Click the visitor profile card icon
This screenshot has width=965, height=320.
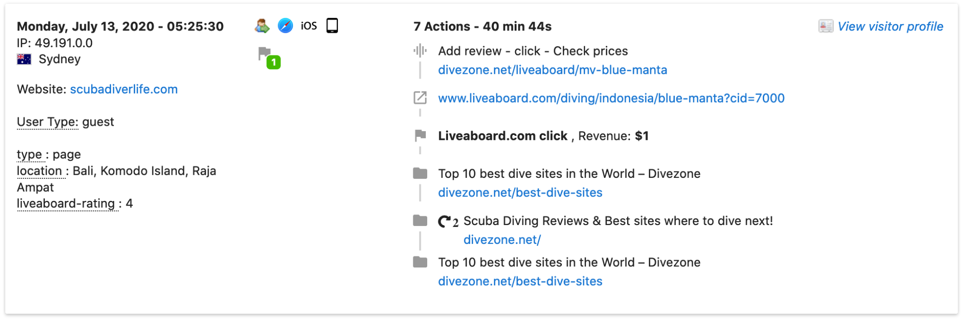coord(825,27)
